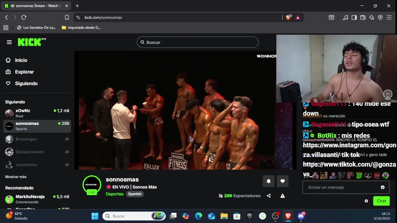Open Epic Games Launcher from taskbar
Screen dimensions: 397x223
pos(250,216)
